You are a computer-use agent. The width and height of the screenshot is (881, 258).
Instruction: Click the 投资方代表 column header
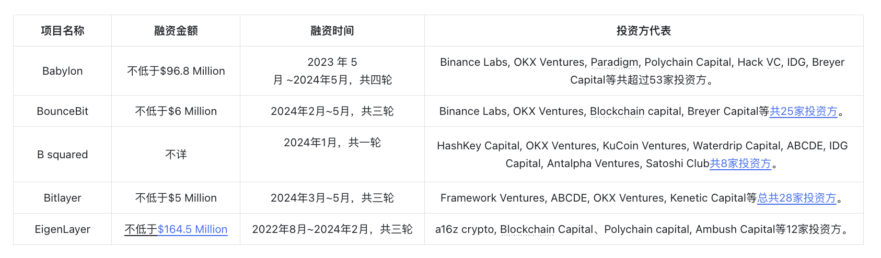point(643,31)
